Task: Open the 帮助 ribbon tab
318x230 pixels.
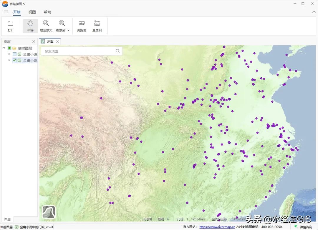Action: (47, 12)
